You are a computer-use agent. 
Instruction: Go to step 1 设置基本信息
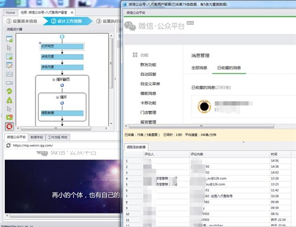pyautogui.click(x=22, y=21)
